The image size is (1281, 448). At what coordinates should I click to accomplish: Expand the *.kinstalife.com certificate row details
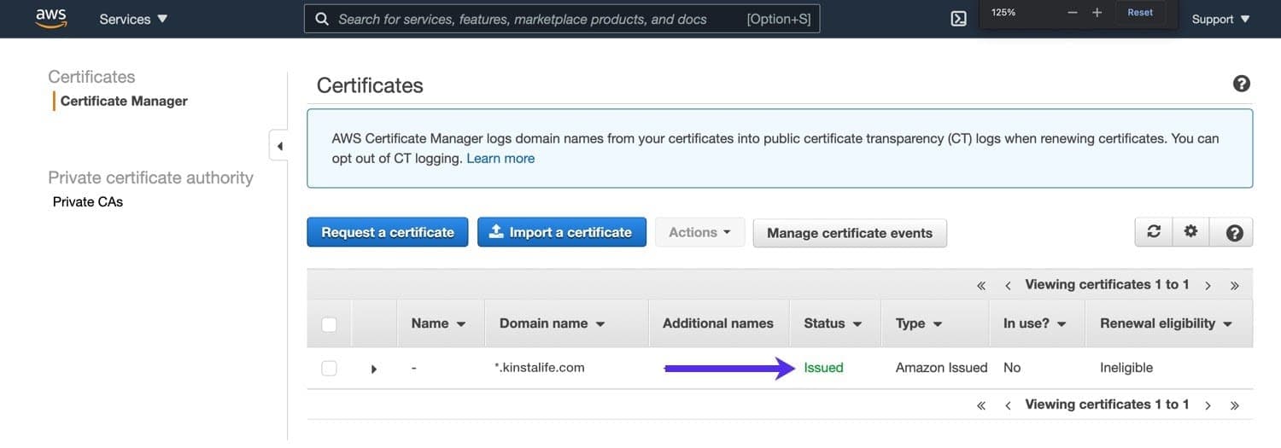(374, 369)
